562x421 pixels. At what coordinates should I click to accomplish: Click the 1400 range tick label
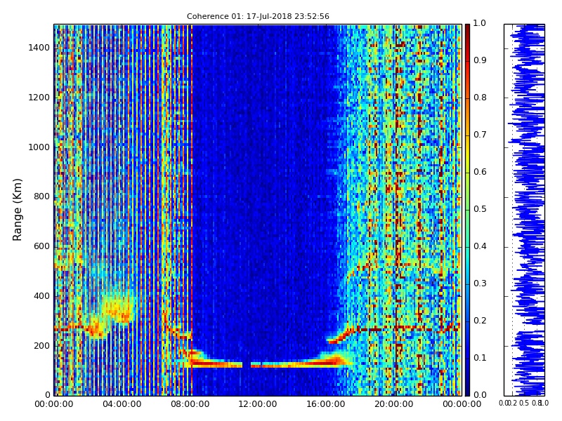39,48
